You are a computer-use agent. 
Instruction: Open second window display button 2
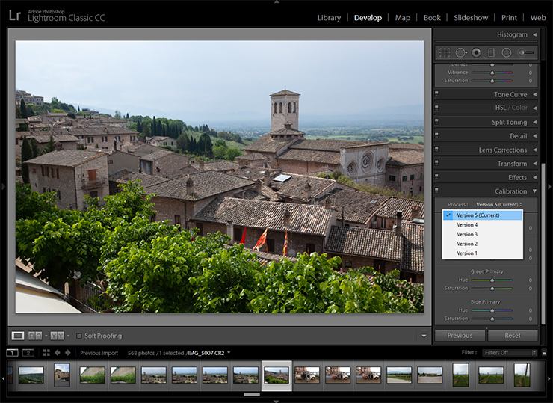click(28, 353)
